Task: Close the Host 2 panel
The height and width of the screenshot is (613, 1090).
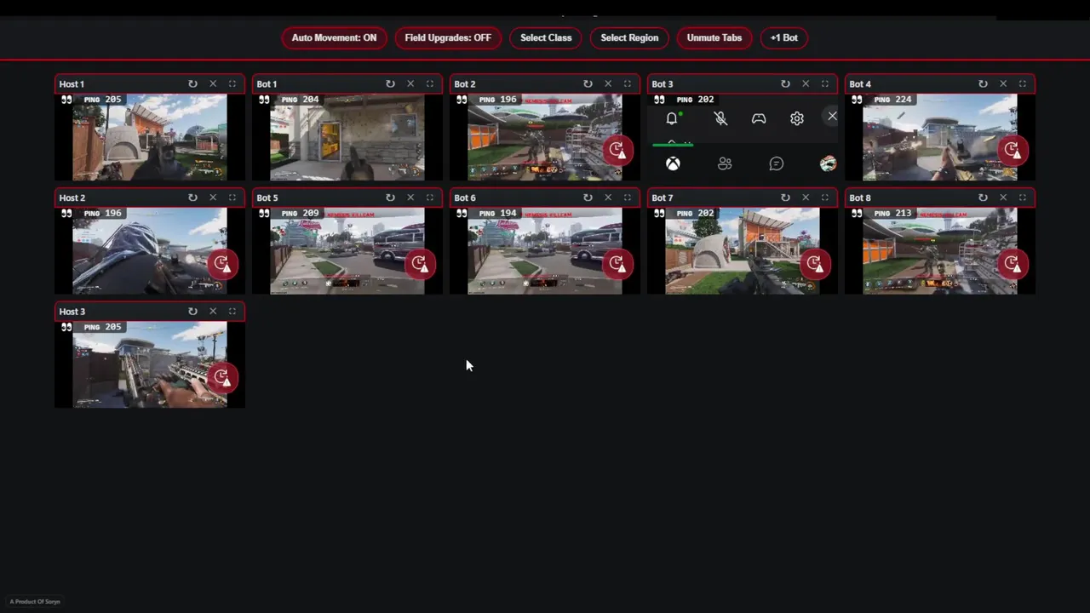Action: [213, 198]
